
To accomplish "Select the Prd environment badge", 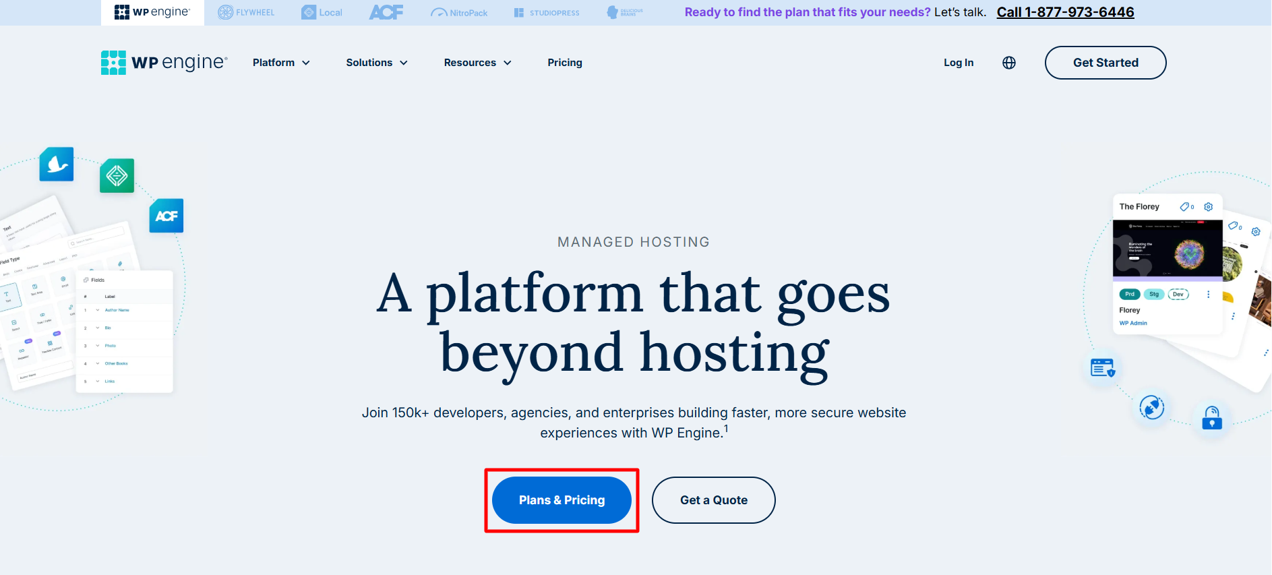I will (x=1130, y=295).
